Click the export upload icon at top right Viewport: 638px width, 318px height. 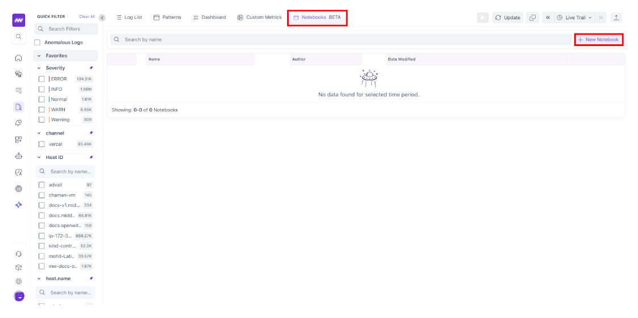point(616,18)
